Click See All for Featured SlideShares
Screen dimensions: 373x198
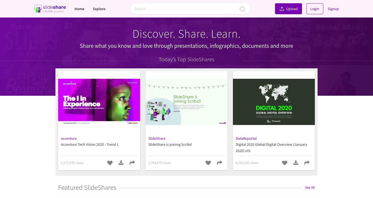[310, 188]
